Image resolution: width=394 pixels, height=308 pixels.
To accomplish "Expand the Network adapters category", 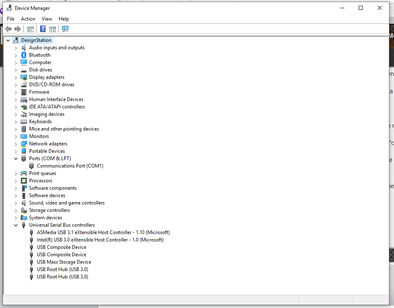I will pos(16,144).
